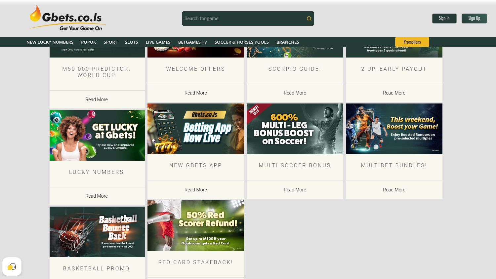Click the Multi Soccer Bonus title

[295, 165]
